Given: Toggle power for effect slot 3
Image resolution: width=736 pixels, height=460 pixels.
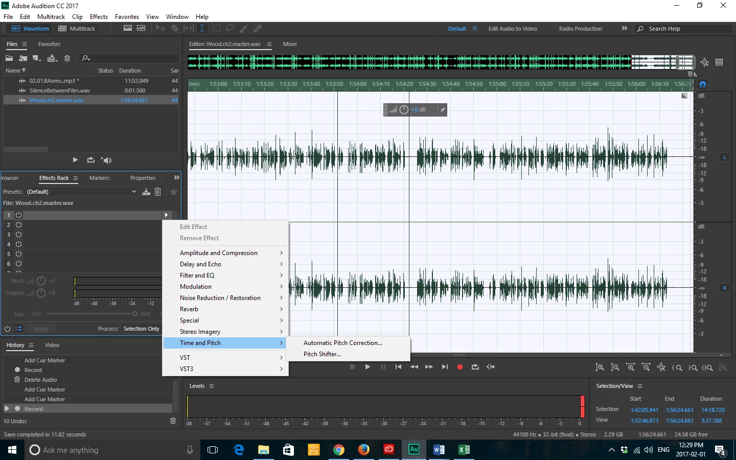Looking at the screenshot, I should (x=18, y=235).
